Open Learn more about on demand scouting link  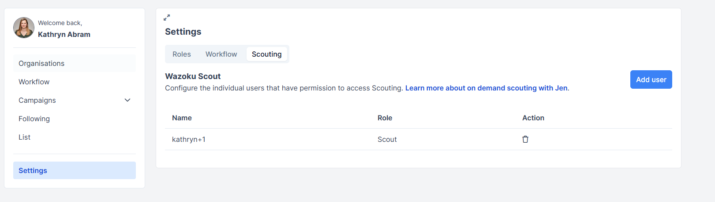pos(486,88)
